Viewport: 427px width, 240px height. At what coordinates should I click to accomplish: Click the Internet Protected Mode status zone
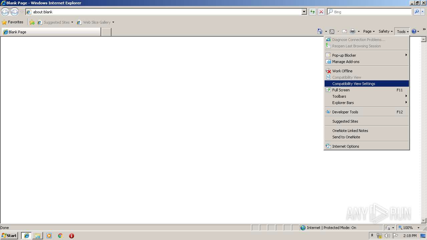click(x=341, y=228)
